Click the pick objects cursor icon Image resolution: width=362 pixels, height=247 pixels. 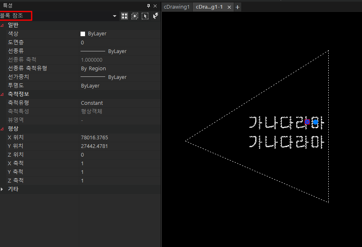(145, 16)
